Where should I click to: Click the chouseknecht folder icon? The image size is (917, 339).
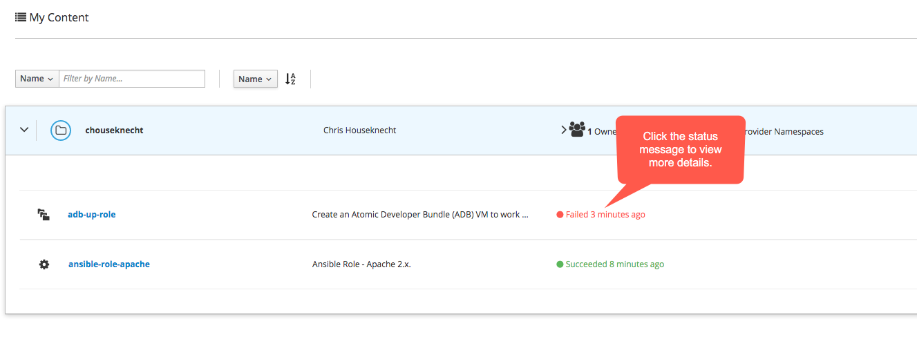(x=61, y=130)
